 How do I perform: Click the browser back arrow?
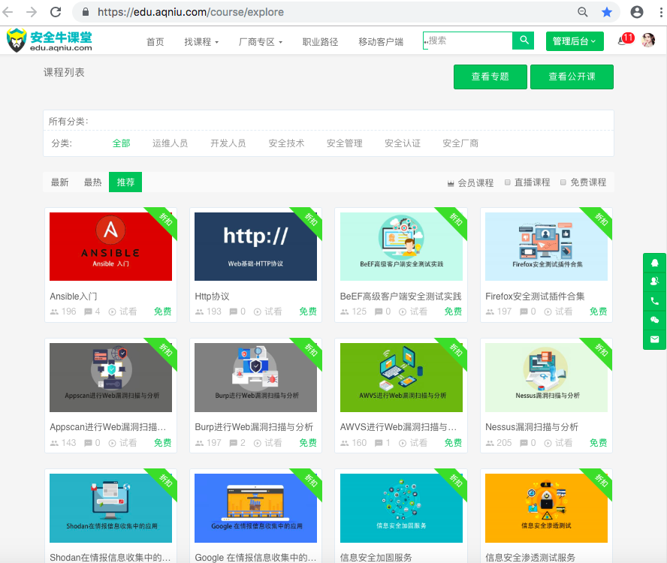point(8,12)
